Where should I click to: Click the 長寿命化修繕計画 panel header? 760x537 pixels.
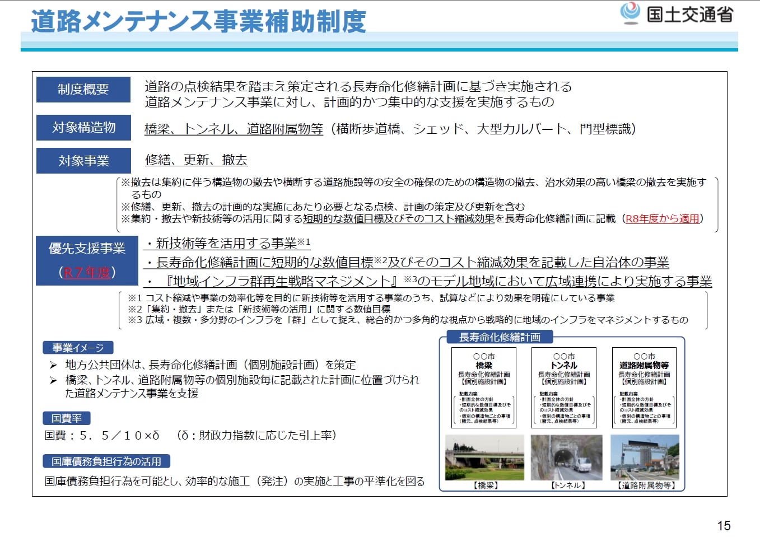click(499, 337)
